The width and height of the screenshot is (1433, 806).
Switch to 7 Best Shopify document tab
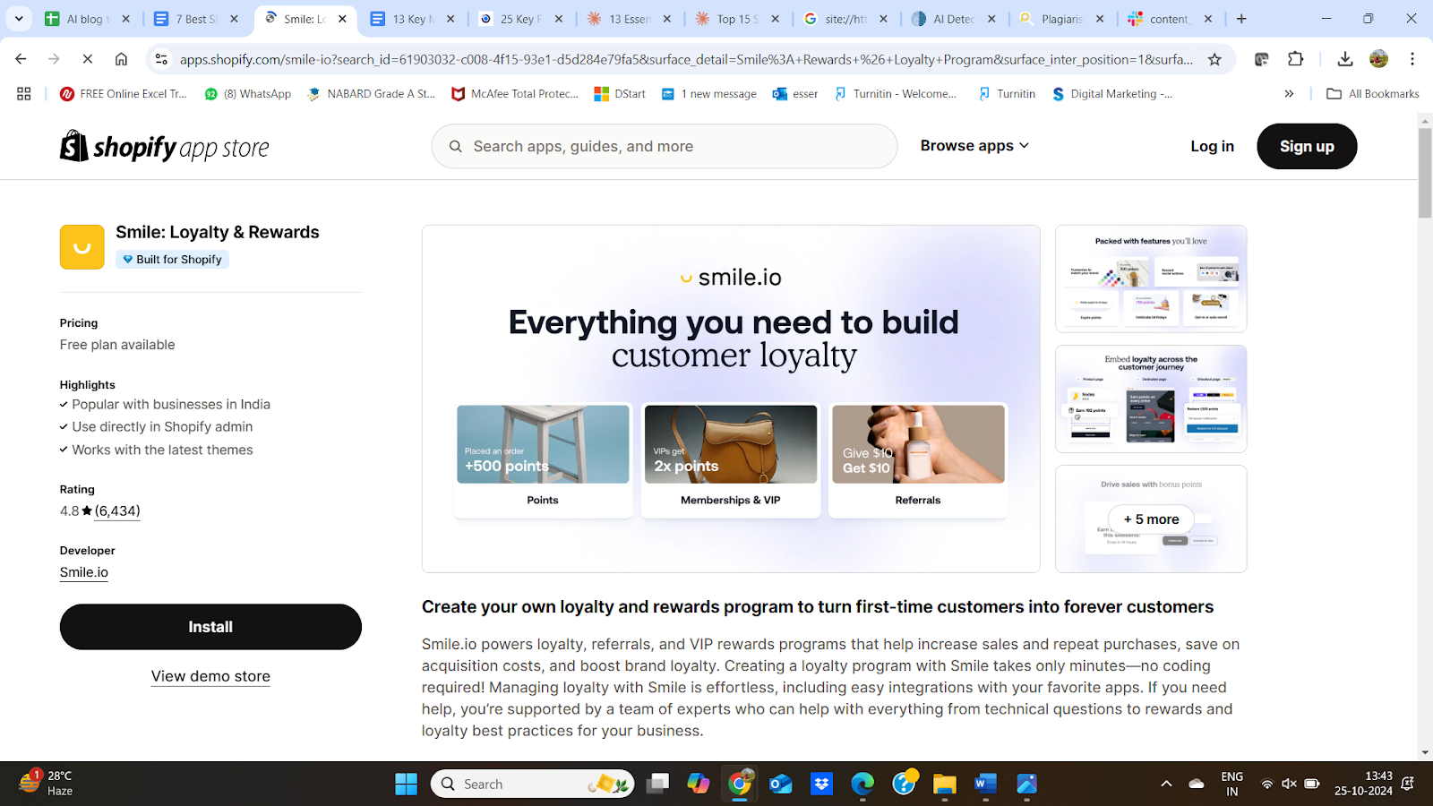click(197, 19)
